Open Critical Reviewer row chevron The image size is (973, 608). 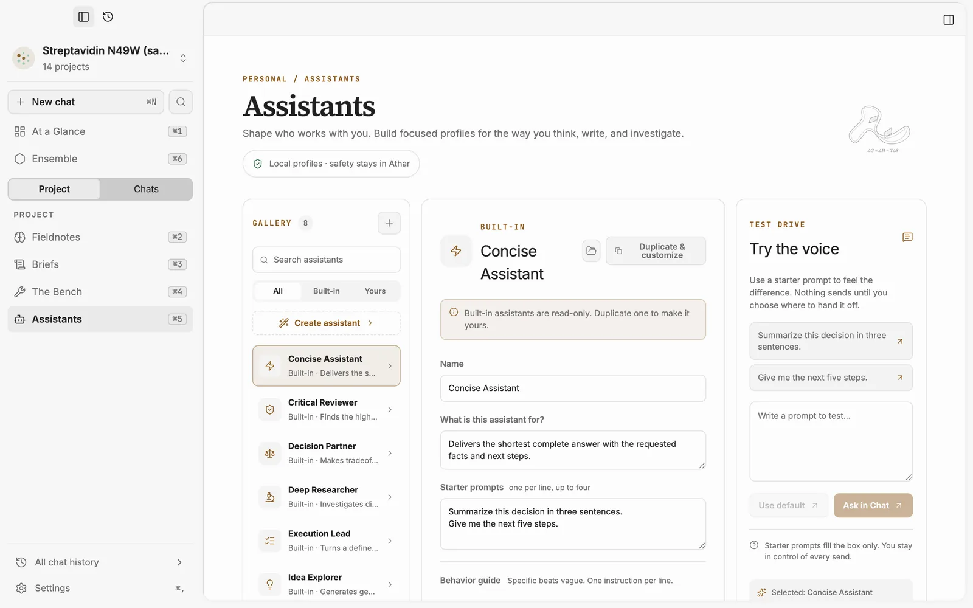390,410
